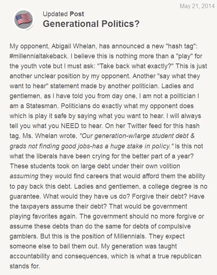Select the Updated Post label
Image resolution: width=217 pixels, height=275 pixels.
(x=63, y=14)
